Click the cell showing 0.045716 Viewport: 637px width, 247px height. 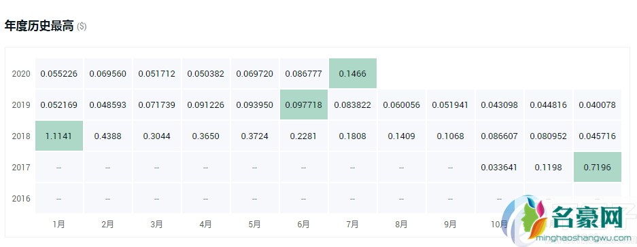(597, 136)
